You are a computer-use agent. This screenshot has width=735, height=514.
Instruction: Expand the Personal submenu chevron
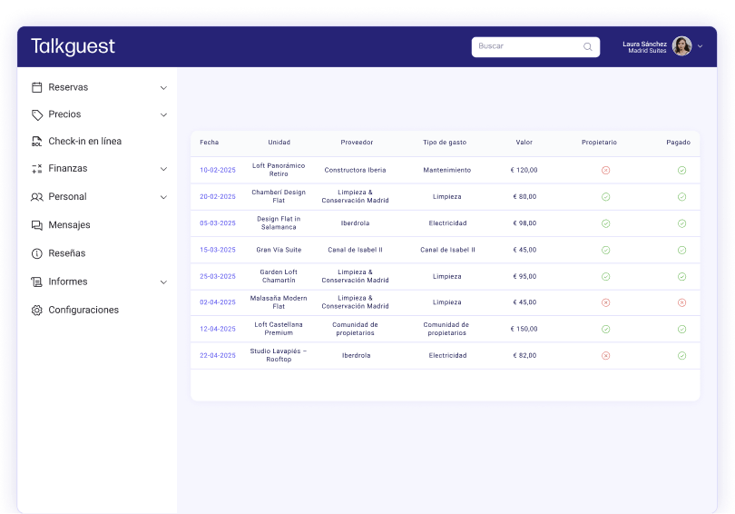pos(163,197)
